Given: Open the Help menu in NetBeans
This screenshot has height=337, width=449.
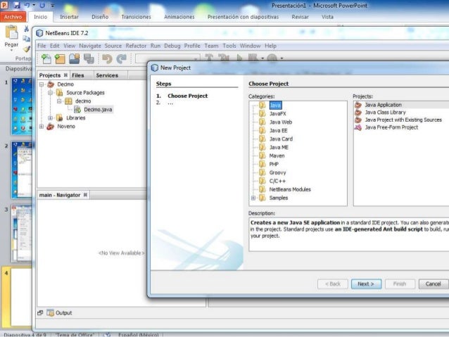Looking at the screenshot, I should pyautogui.click(x=270, y=46).
